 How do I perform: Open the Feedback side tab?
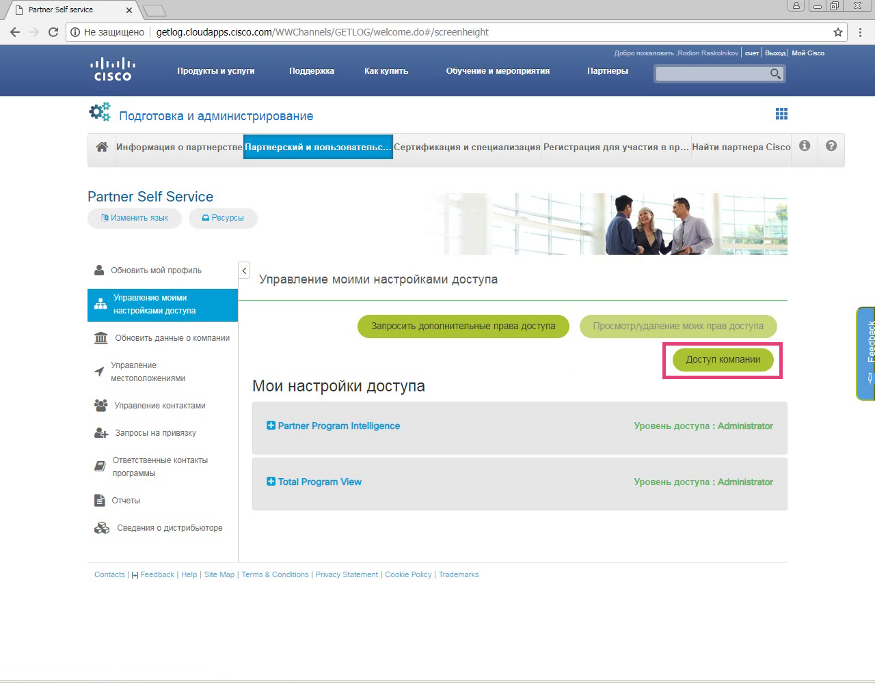[866, 353]
